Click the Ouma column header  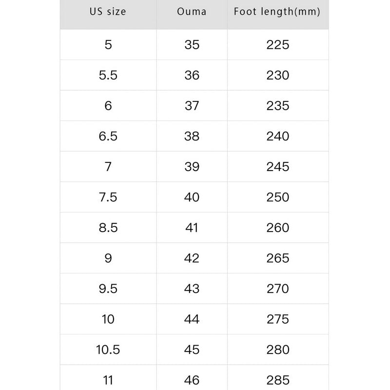pyautogui.click(x=192, y=12)
